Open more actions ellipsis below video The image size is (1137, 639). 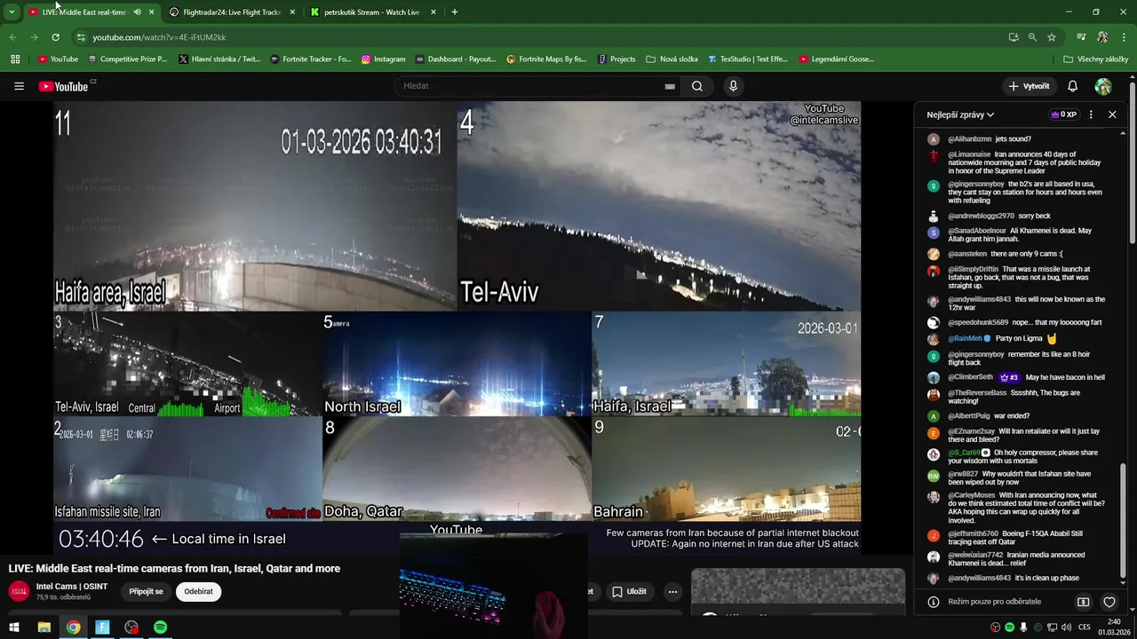tap(672, 591)
